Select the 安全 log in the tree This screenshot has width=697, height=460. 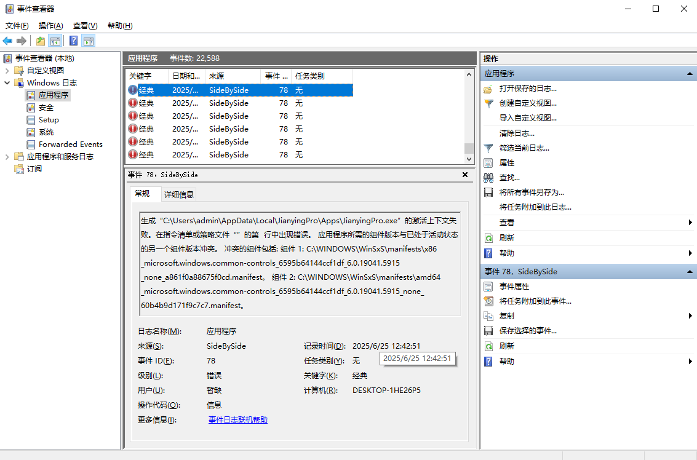[46, 108]
